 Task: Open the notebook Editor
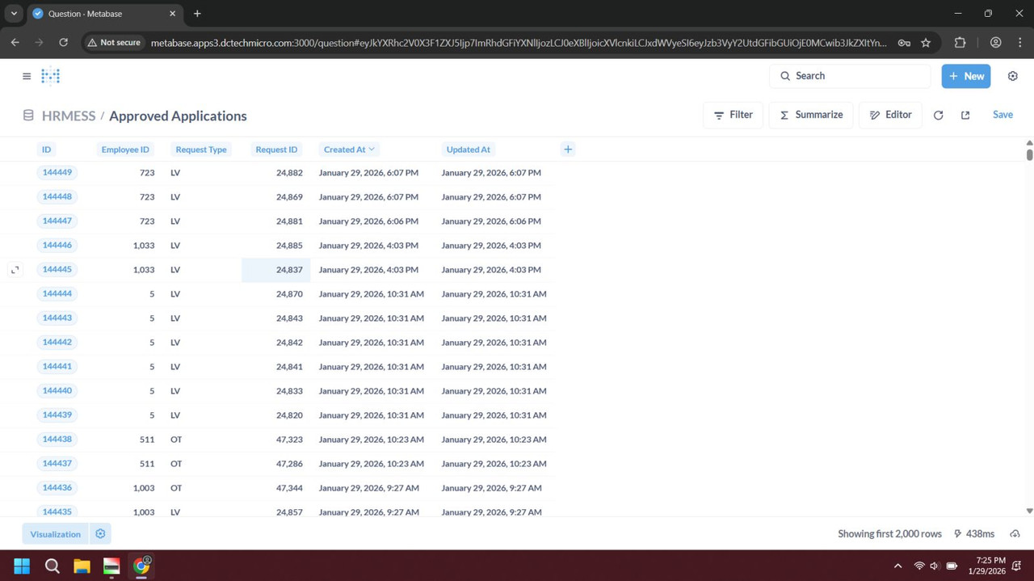click(x=890, y=116)
